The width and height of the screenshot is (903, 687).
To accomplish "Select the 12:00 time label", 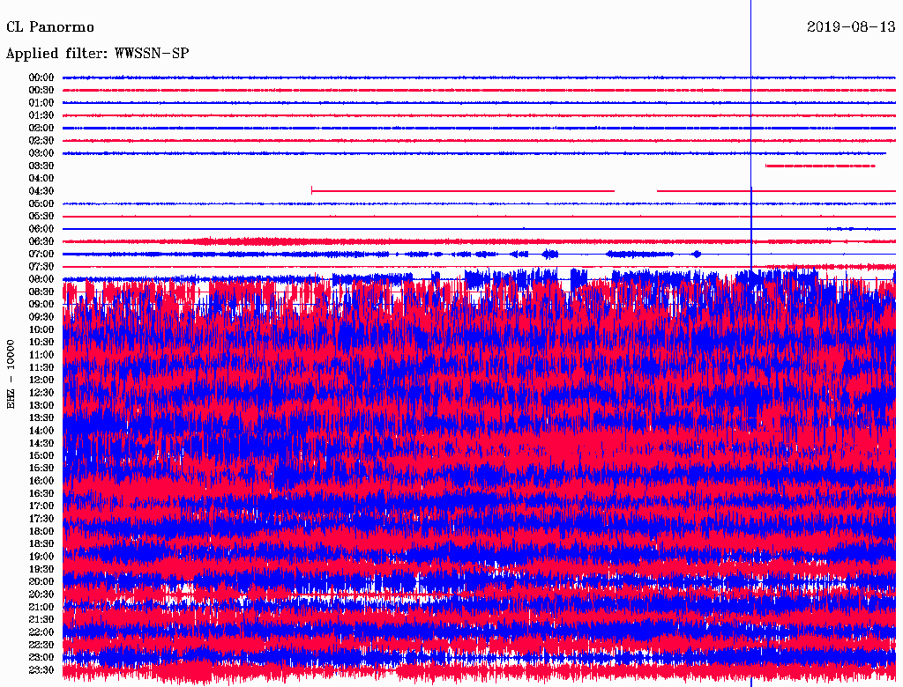I will [41, 380].
